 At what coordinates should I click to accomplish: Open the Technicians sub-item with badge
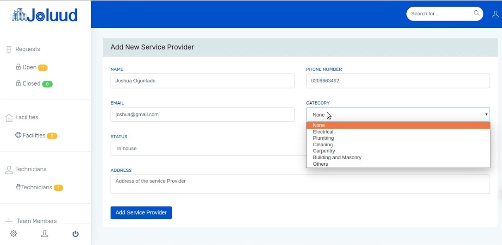pos(36,188)
